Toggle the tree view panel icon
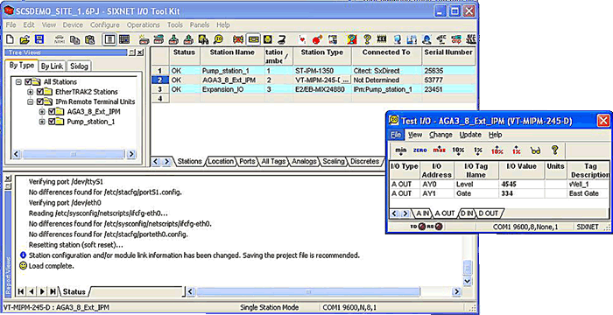Screen dimensions: 613x315 pos(109,39)
